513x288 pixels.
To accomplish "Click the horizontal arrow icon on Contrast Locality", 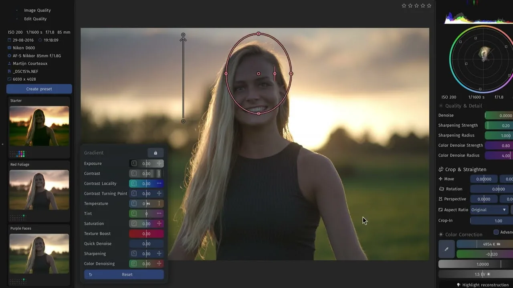I will click(x=159, y=184).
